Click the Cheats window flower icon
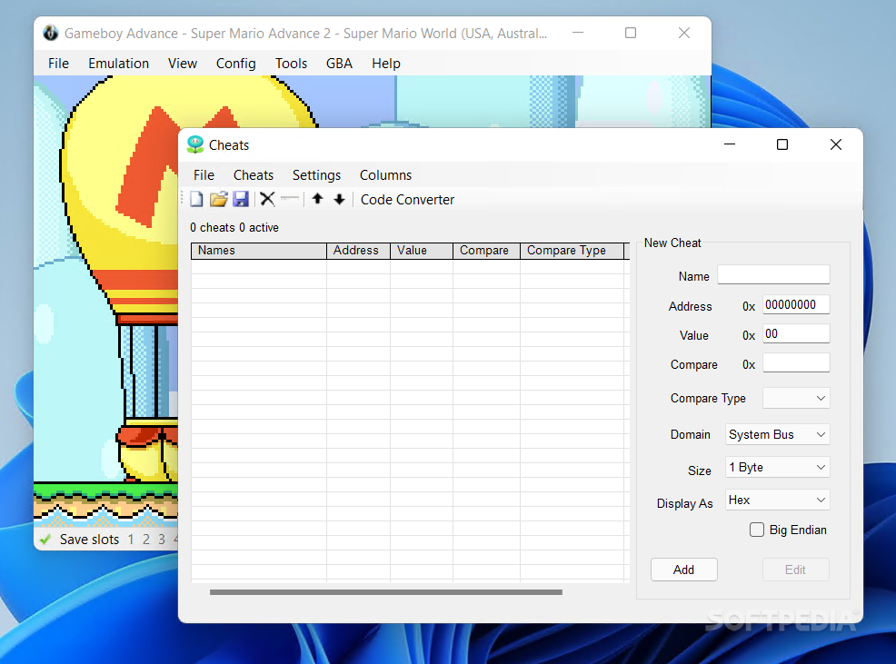The width and height of the screenshot is (896, 664). [x=195, y=144]
